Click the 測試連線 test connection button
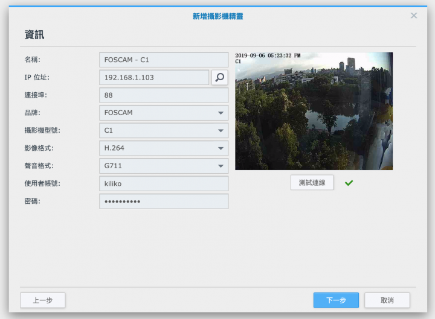The height and width of the screenshot is (319, 435). coord(312,183)
